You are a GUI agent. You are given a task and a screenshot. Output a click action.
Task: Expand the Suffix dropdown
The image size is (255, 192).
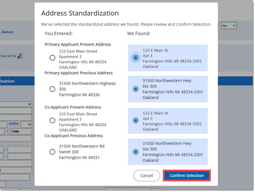26,124
